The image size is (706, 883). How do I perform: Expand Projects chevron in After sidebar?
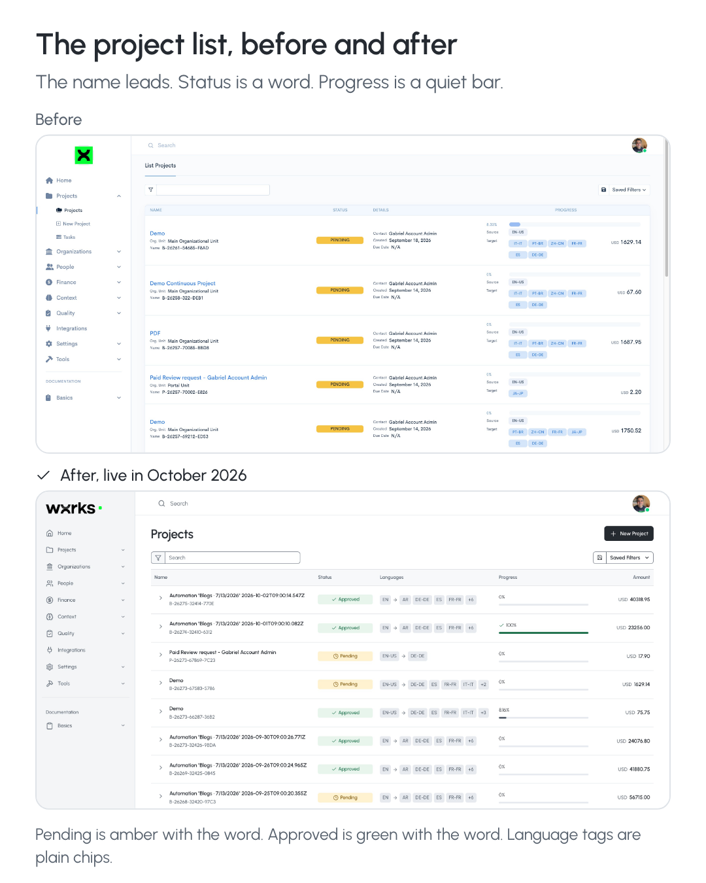click(123, 550)
